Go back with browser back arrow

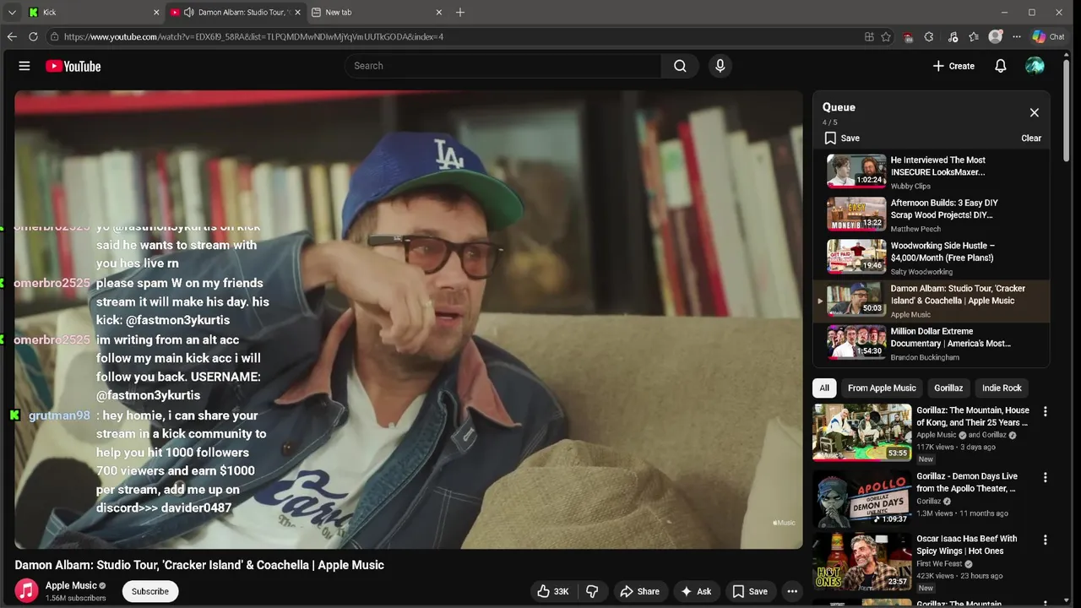pos(12,37)
